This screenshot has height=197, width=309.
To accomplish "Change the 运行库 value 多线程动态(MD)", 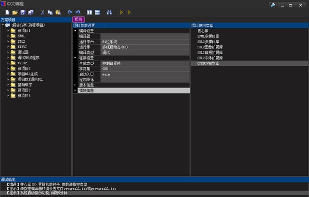I will pos(145,47).
